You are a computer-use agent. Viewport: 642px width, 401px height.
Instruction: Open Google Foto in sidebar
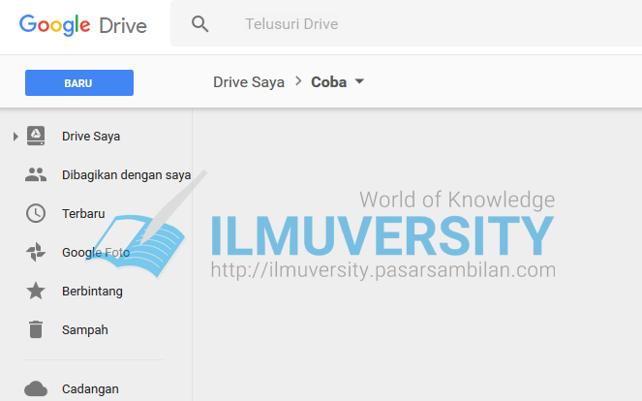pos(96,252)
